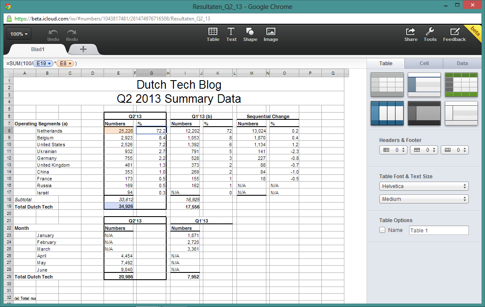Edit the table name field 'Table 1'
The image size is (485, 307).
[x=439, y=230]
